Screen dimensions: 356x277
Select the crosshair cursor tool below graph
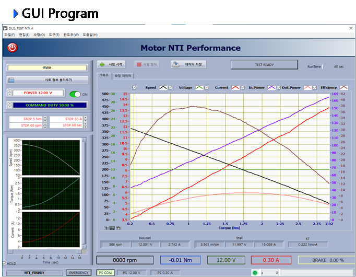pos(106,228)
